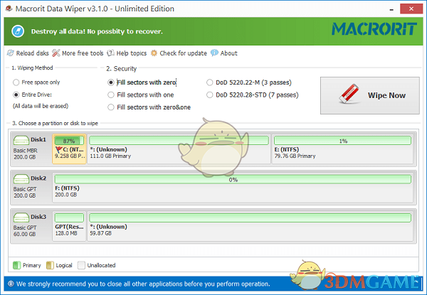
Task: Click the Disk3 Unknown partition usage bar
Action: coord(250,218)
